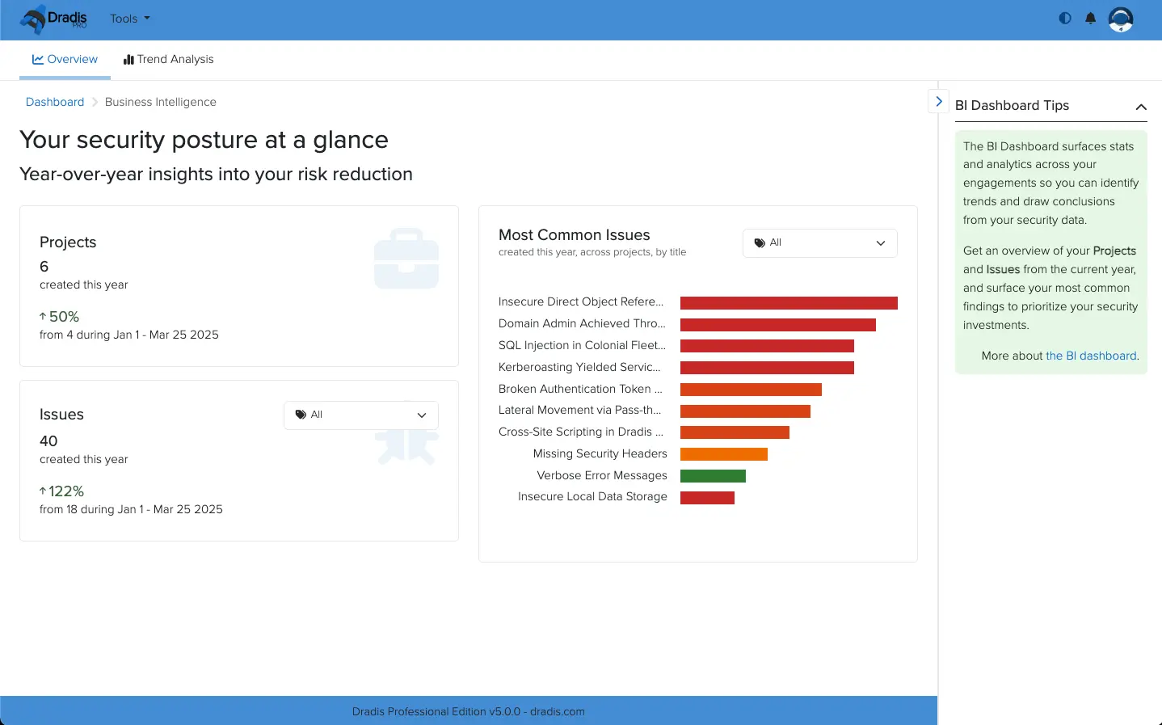Click the Insecure Direct Object Reference bar
Viewport: 1162px width, 725px height.
[x=788, y=302]
